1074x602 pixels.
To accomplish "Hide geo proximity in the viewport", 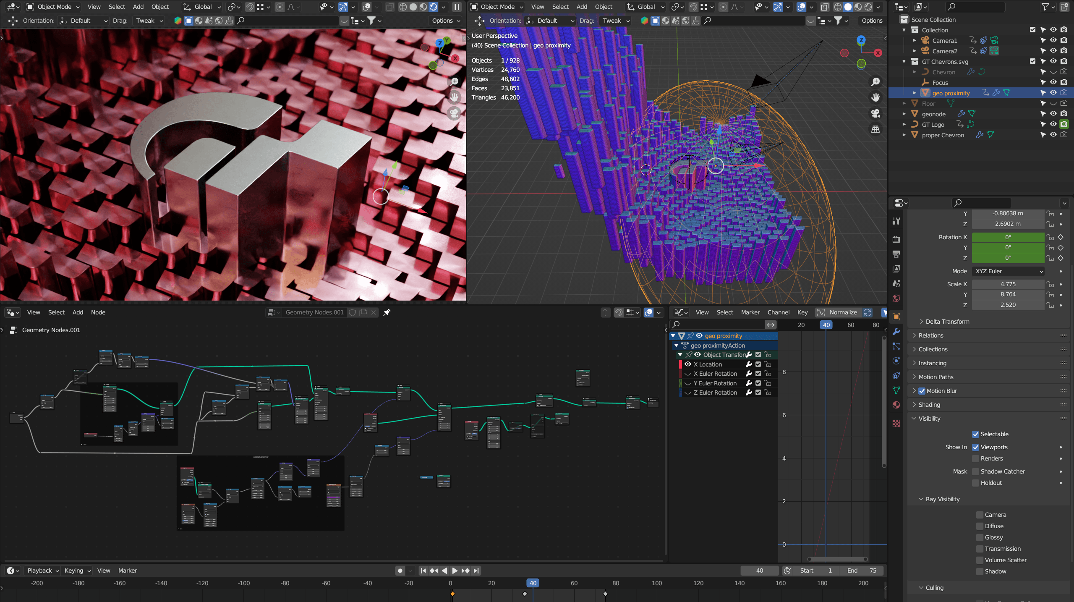I will (x=1053, y=93).
